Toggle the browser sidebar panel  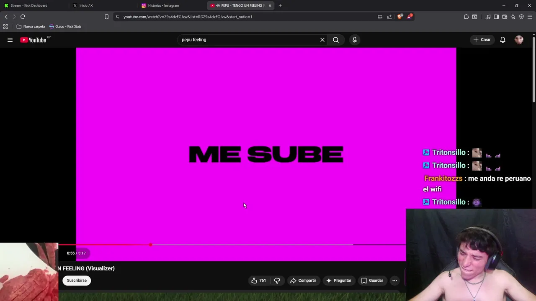(496, 17)
